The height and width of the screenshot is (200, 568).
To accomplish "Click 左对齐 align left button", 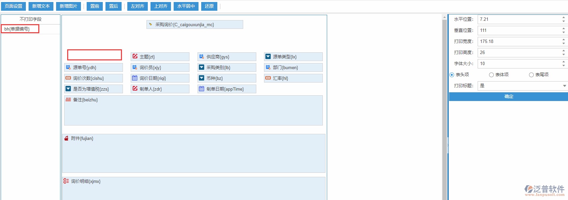I will [x=138, y=6].
